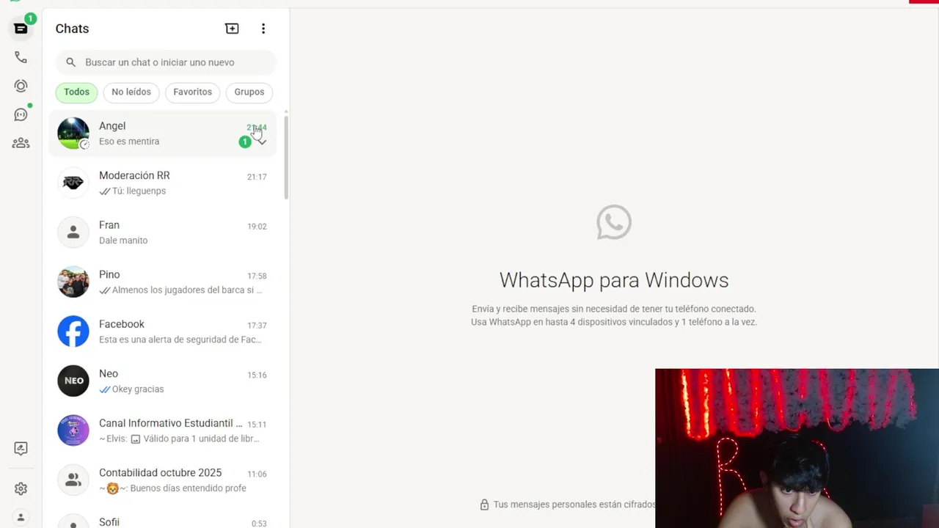
Task: Open Moderación RR group avatar
Action: point(73,183)
